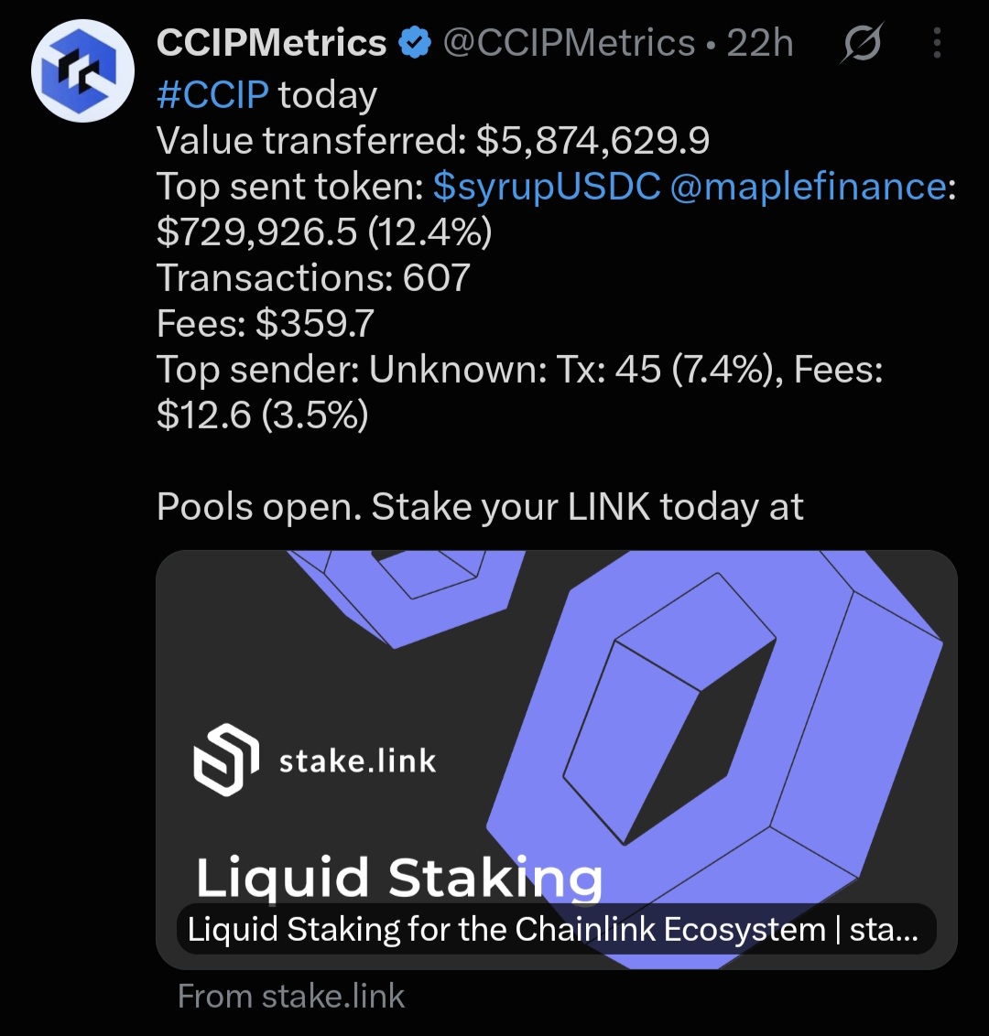
Task: Click the stake.link wordmark in the card
Action: pos(358,761)
